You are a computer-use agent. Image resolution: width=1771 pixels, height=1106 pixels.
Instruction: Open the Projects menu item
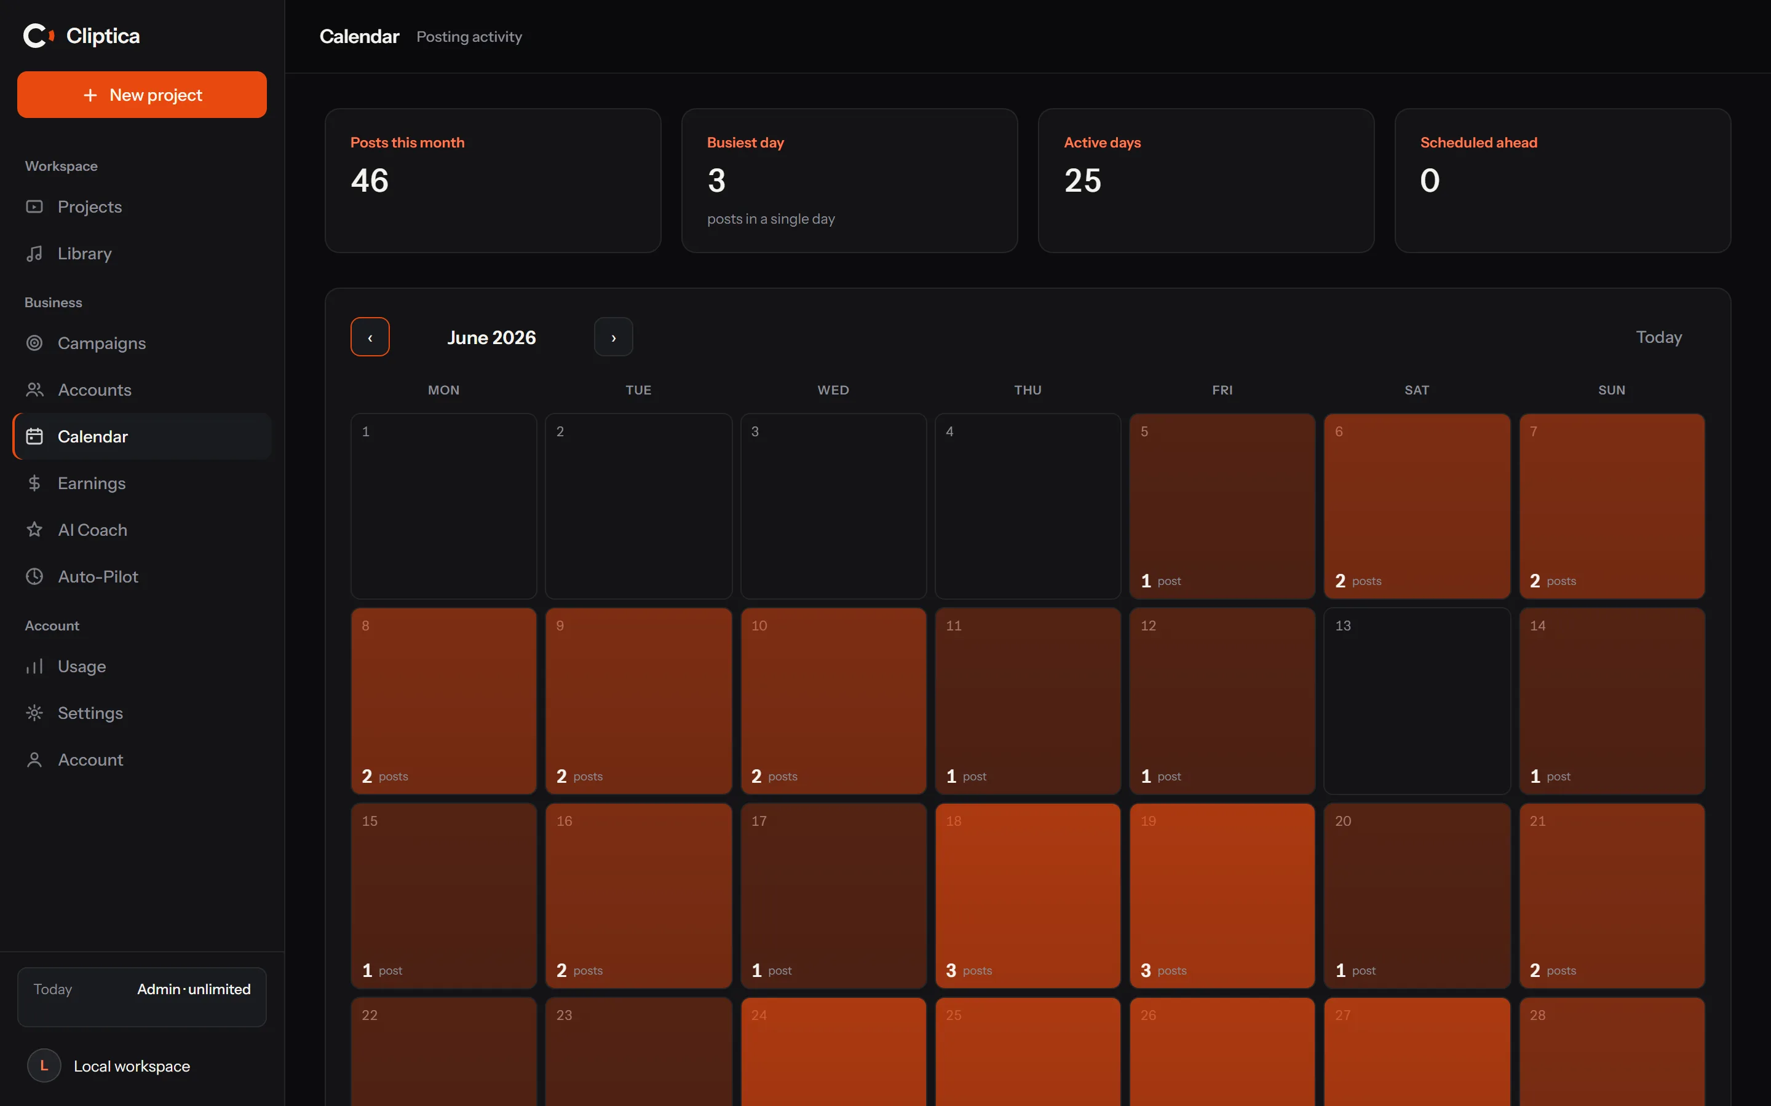pos(142,207)
